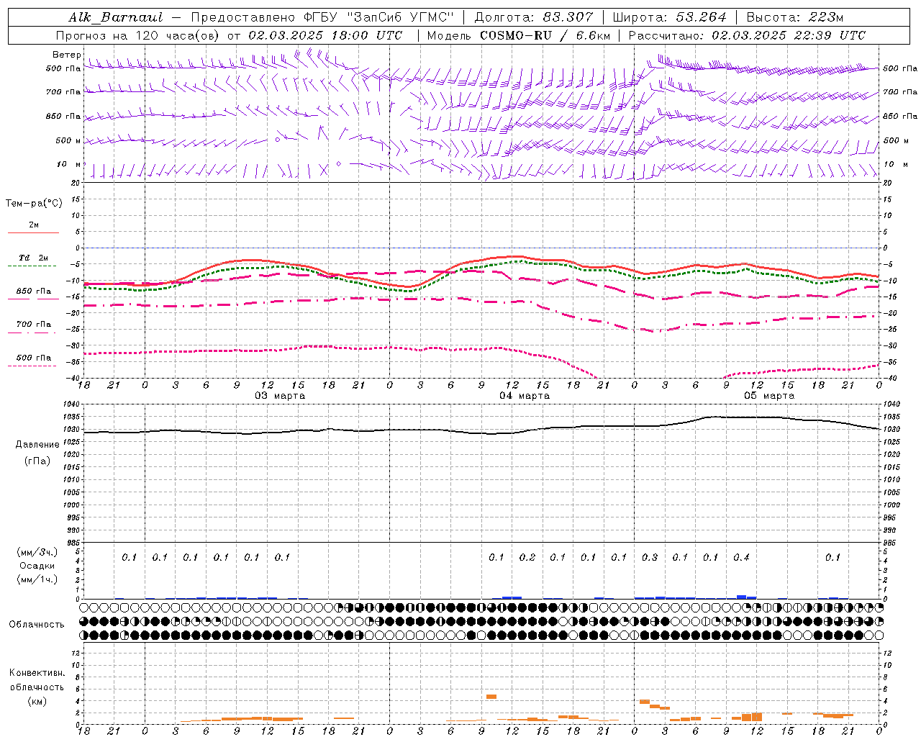Click the '0.3' precipitation value
This screenshot has height=737, width=921.
pyautogui.click(x=650, y=558)
